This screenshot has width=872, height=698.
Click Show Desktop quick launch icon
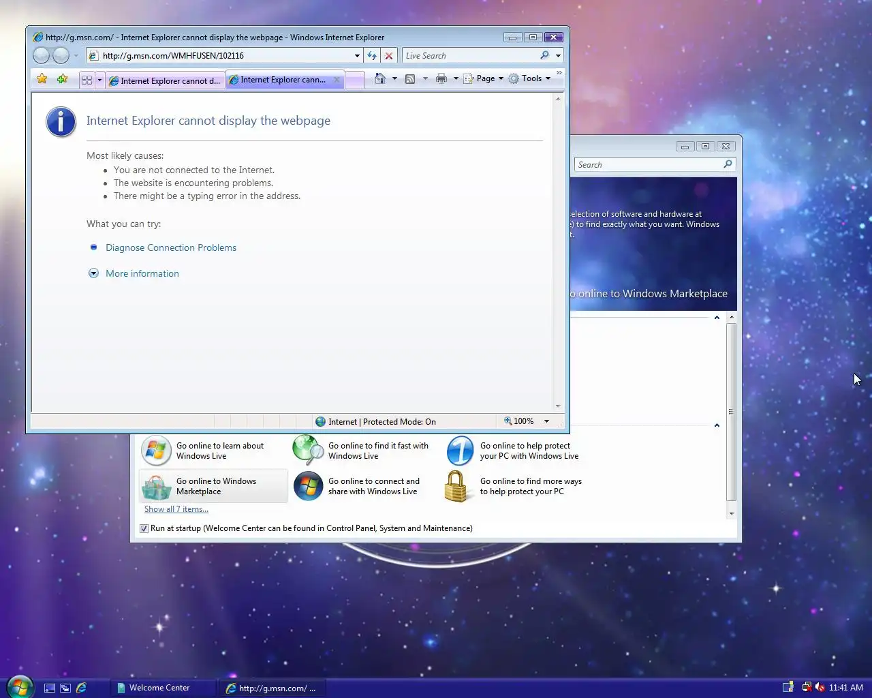50,688
